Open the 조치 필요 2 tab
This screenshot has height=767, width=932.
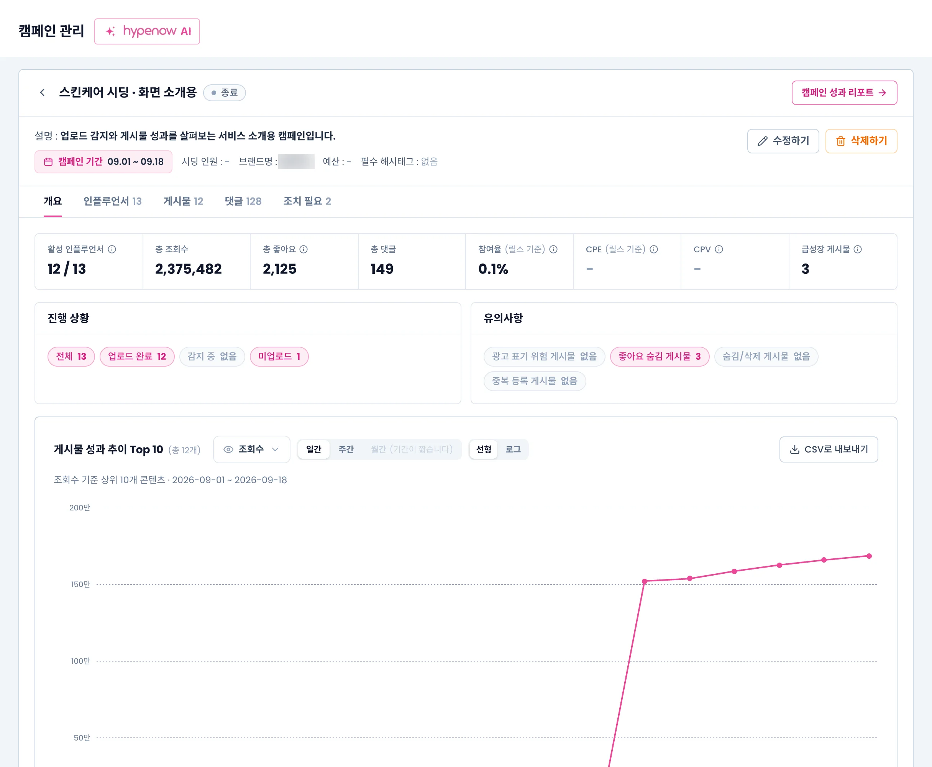(x=307, y=201)
